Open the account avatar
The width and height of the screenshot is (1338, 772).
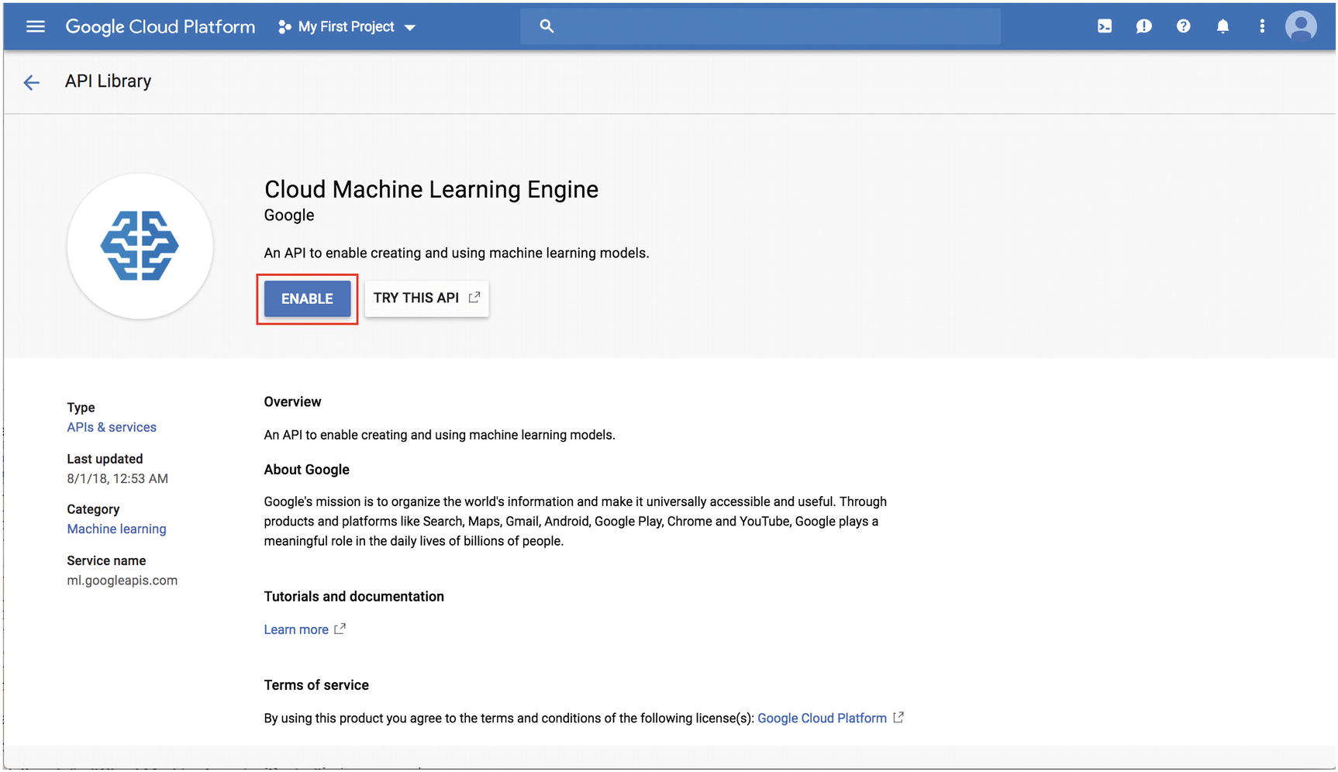click(1300, 26)
